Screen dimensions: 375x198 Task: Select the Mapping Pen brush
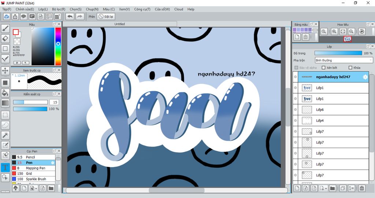coord(33,168)
